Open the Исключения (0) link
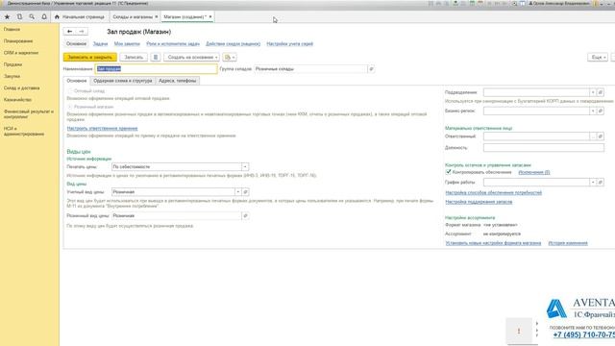 pos(534,172)
